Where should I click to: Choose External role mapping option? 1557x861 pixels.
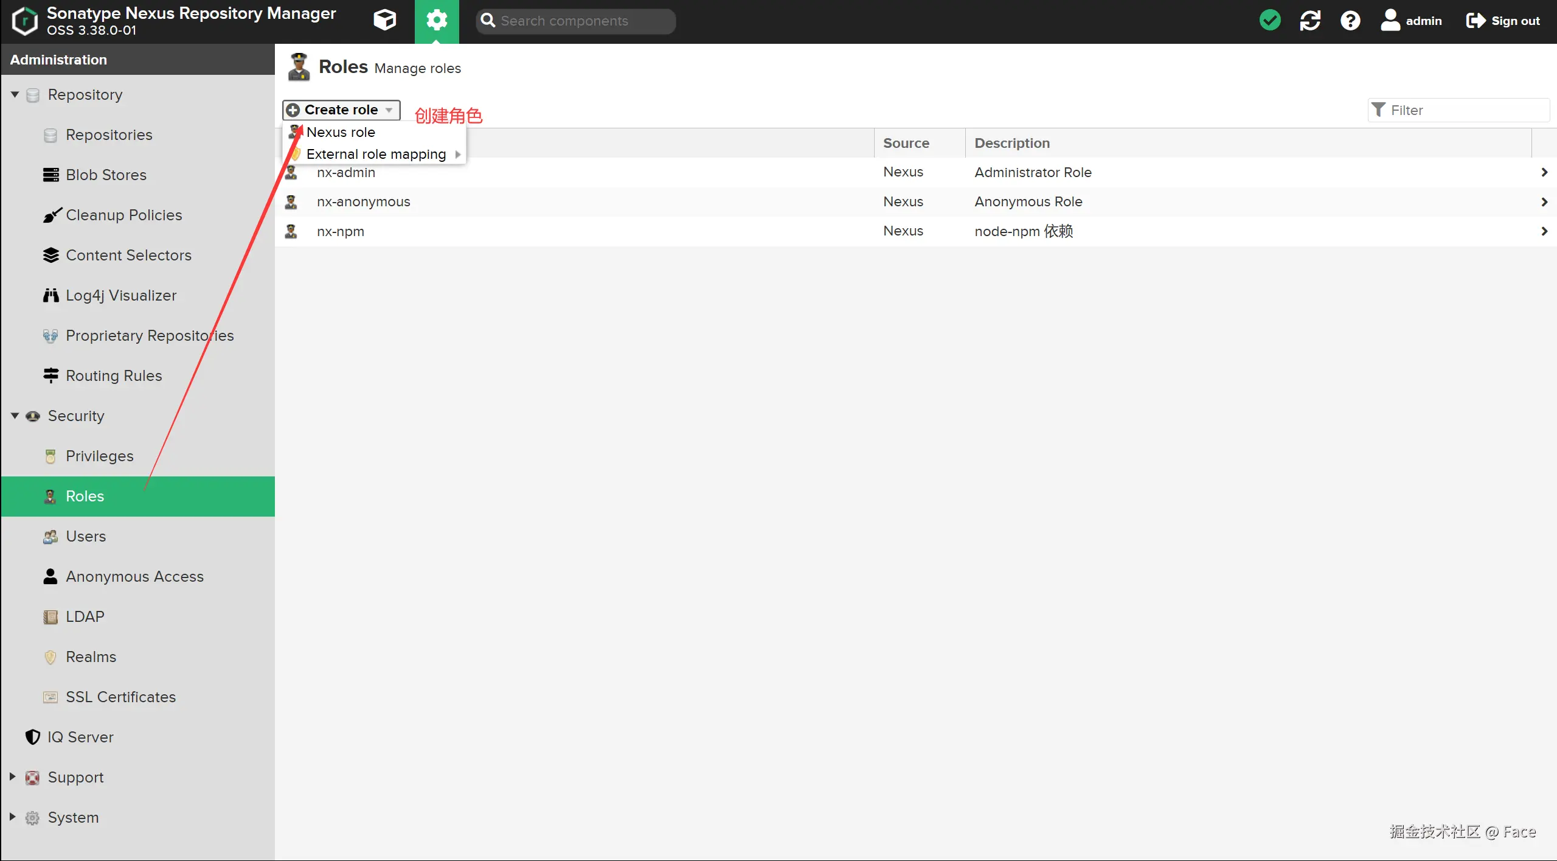376,154
